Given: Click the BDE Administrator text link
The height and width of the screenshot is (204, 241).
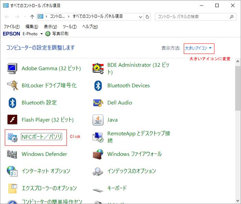Looking at the screenshot, I should 138,68.
